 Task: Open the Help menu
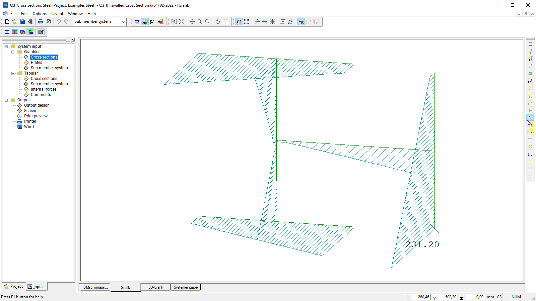click(x=92, y=14)
